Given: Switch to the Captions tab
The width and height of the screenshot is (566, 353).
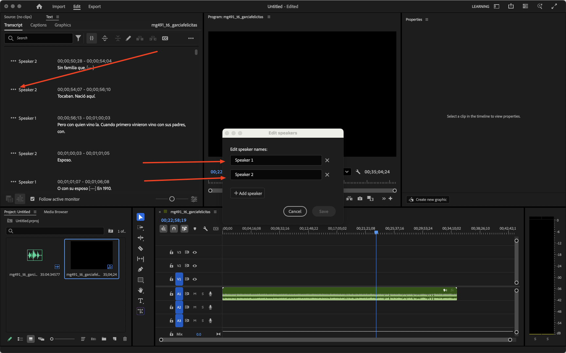Looking at the screenshot, I should (38, 25).
